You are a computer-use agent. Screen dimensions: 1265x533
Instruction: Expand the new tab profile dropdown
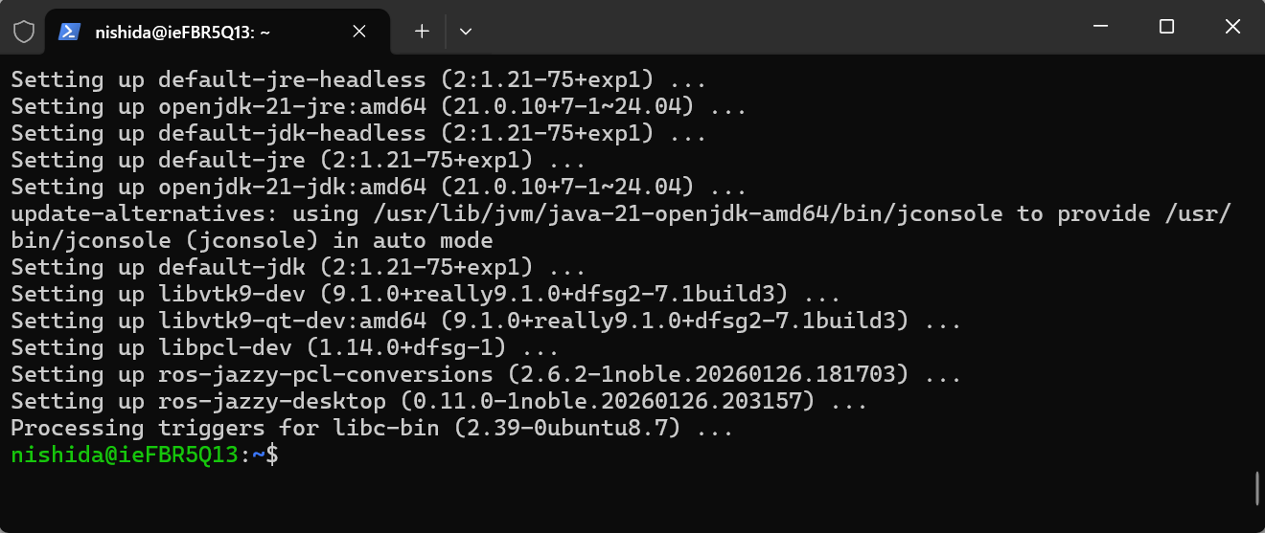click(x=466, y=32)
